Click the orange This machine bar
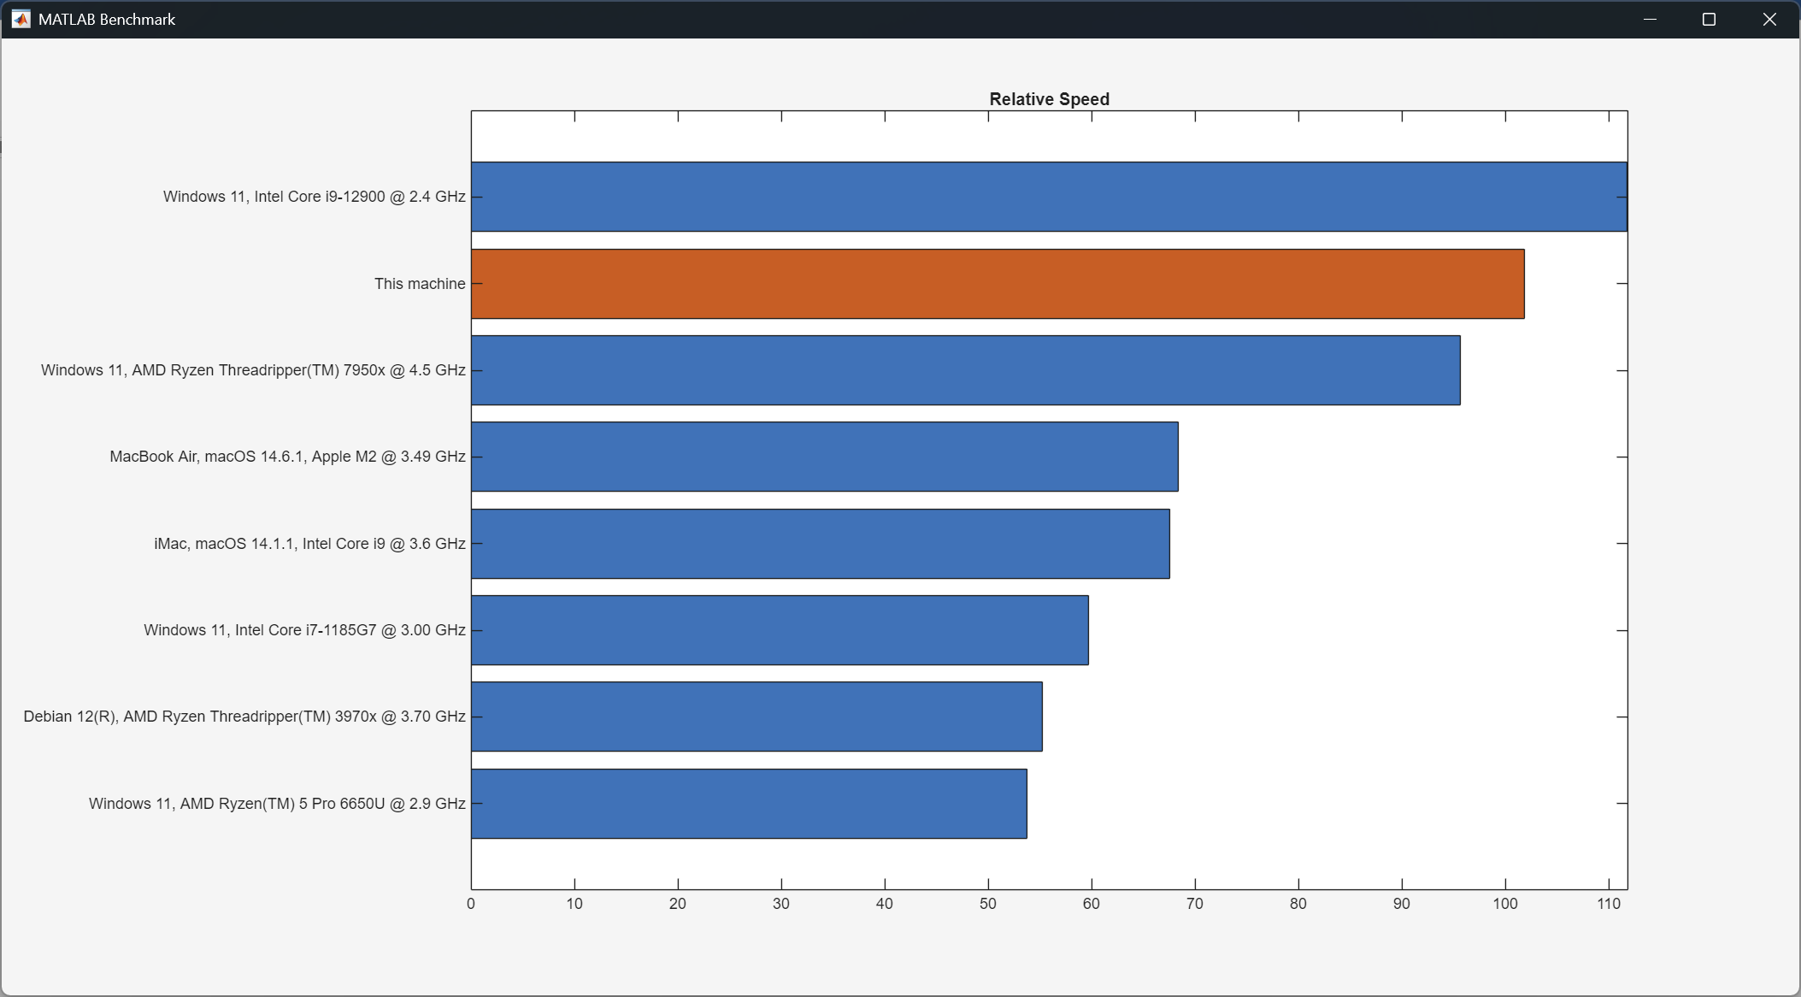The image size is (1801, 997). (997, 284)
